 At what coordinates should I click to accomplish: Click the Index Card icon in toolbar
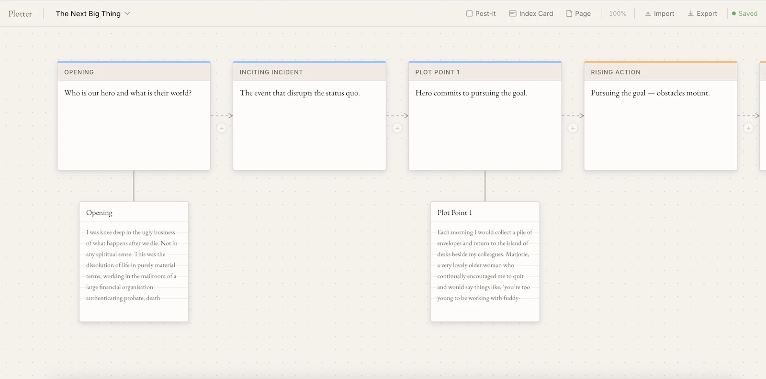pos(513,13)
